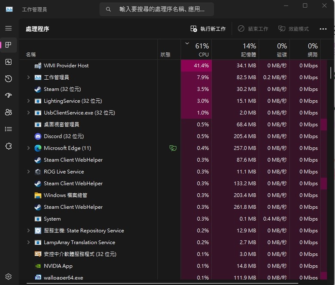Click the search magnifier icon
This screenshot has width=335, height=285.
[x=108, y=9]
